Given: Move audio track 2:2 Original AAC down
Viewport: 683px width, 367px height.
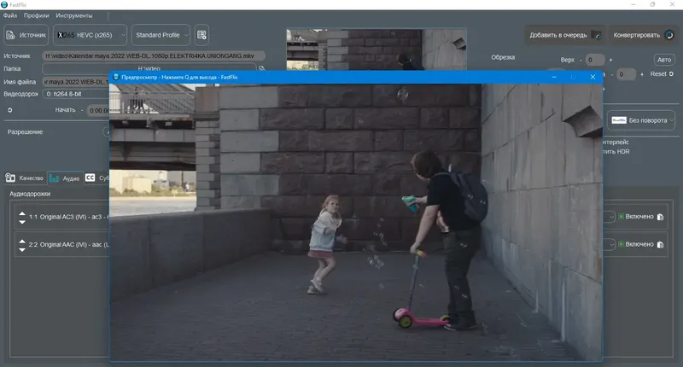Looking at the screenshot, I should pos(22,250).
